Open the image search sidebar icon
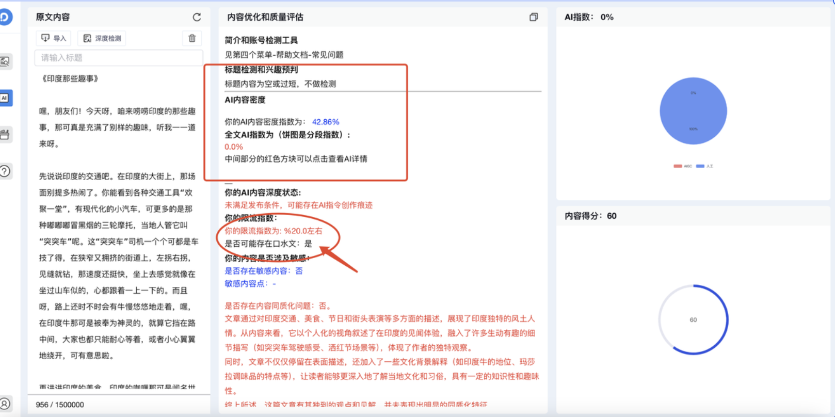835x417 pixels. [4, 61]
